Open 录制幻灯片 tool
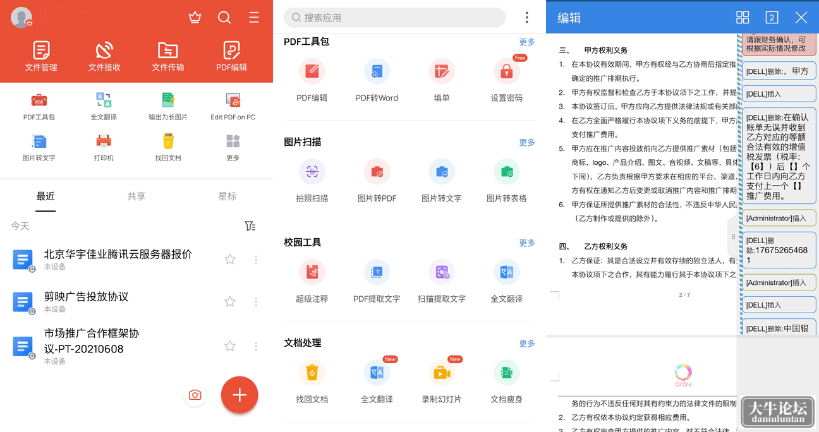This screenshot has width=819, height=432. pos(442,381)
